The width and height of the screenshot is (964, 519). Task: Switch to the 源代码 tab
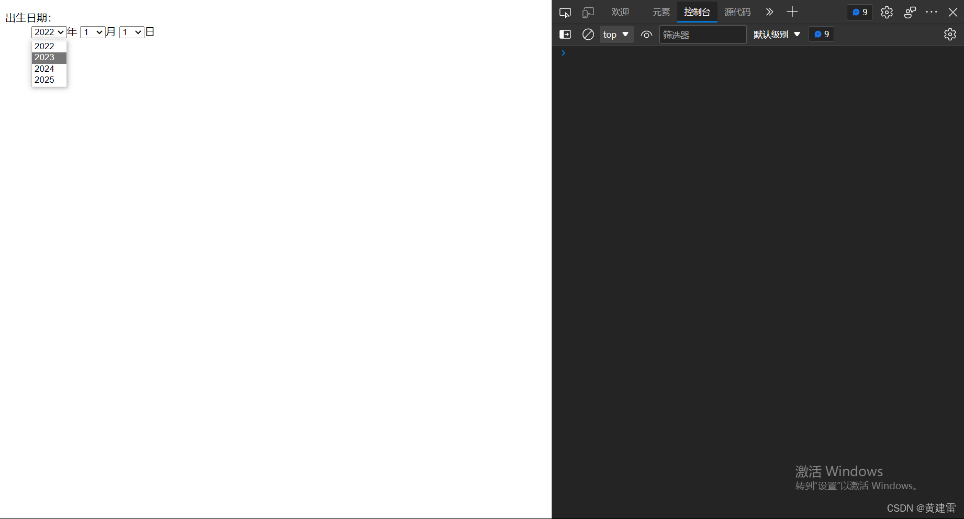pos(737,12)
